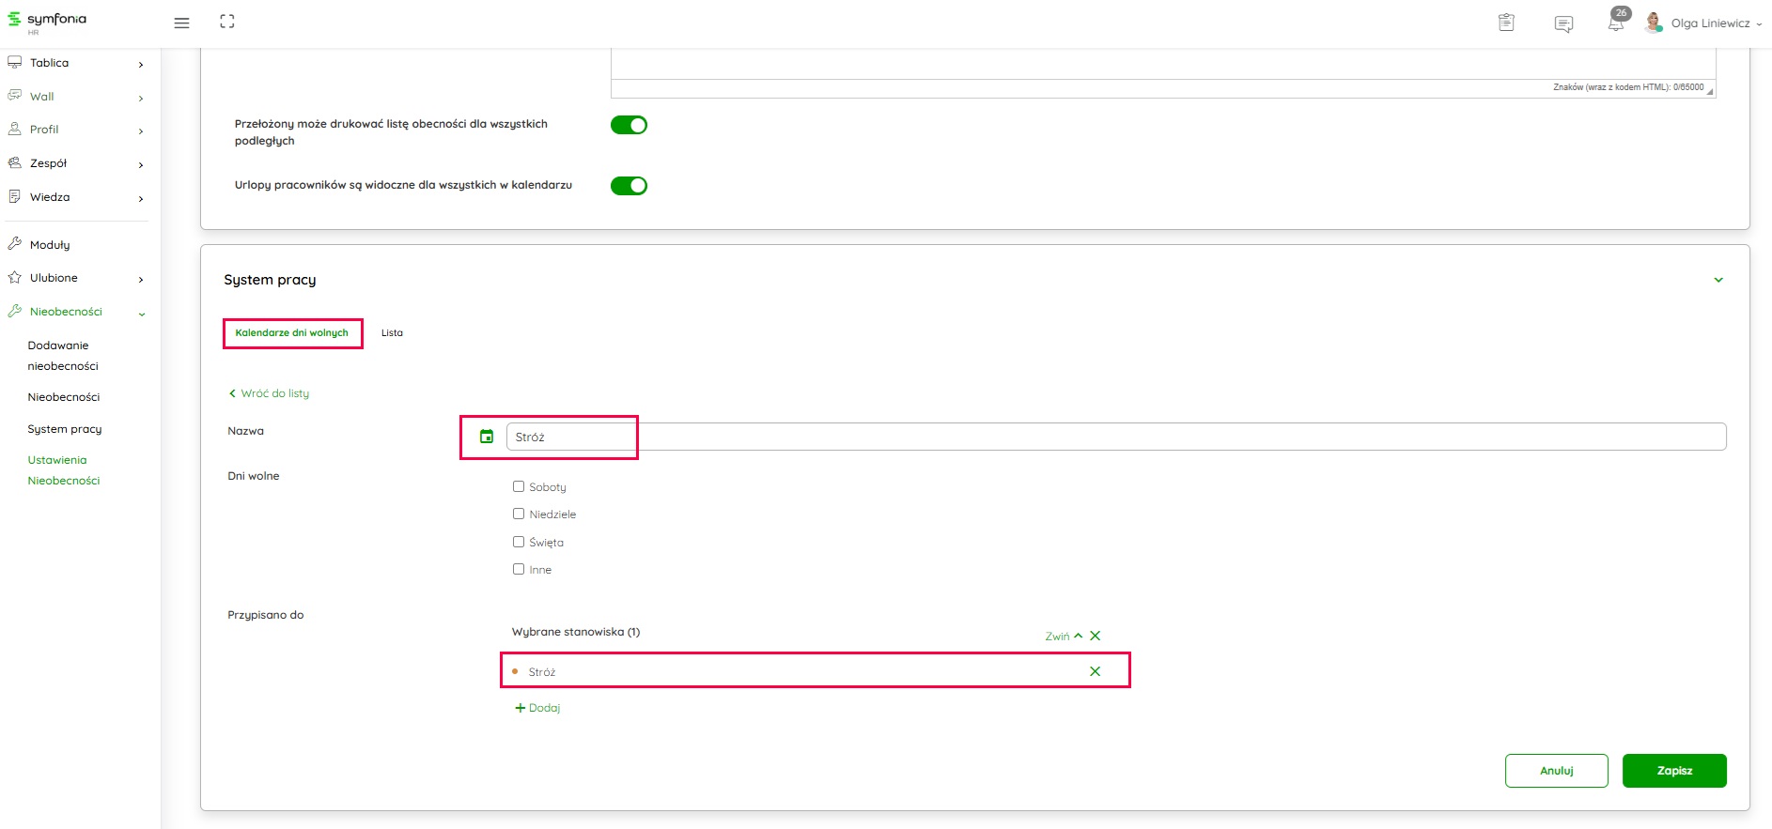Collapse the System pracy section chevron
Viewport: 1772px width, 829px height.
point(1718,280)
